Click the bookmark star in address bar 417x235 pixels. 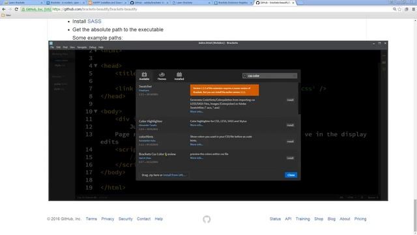(x=399, y=9)
